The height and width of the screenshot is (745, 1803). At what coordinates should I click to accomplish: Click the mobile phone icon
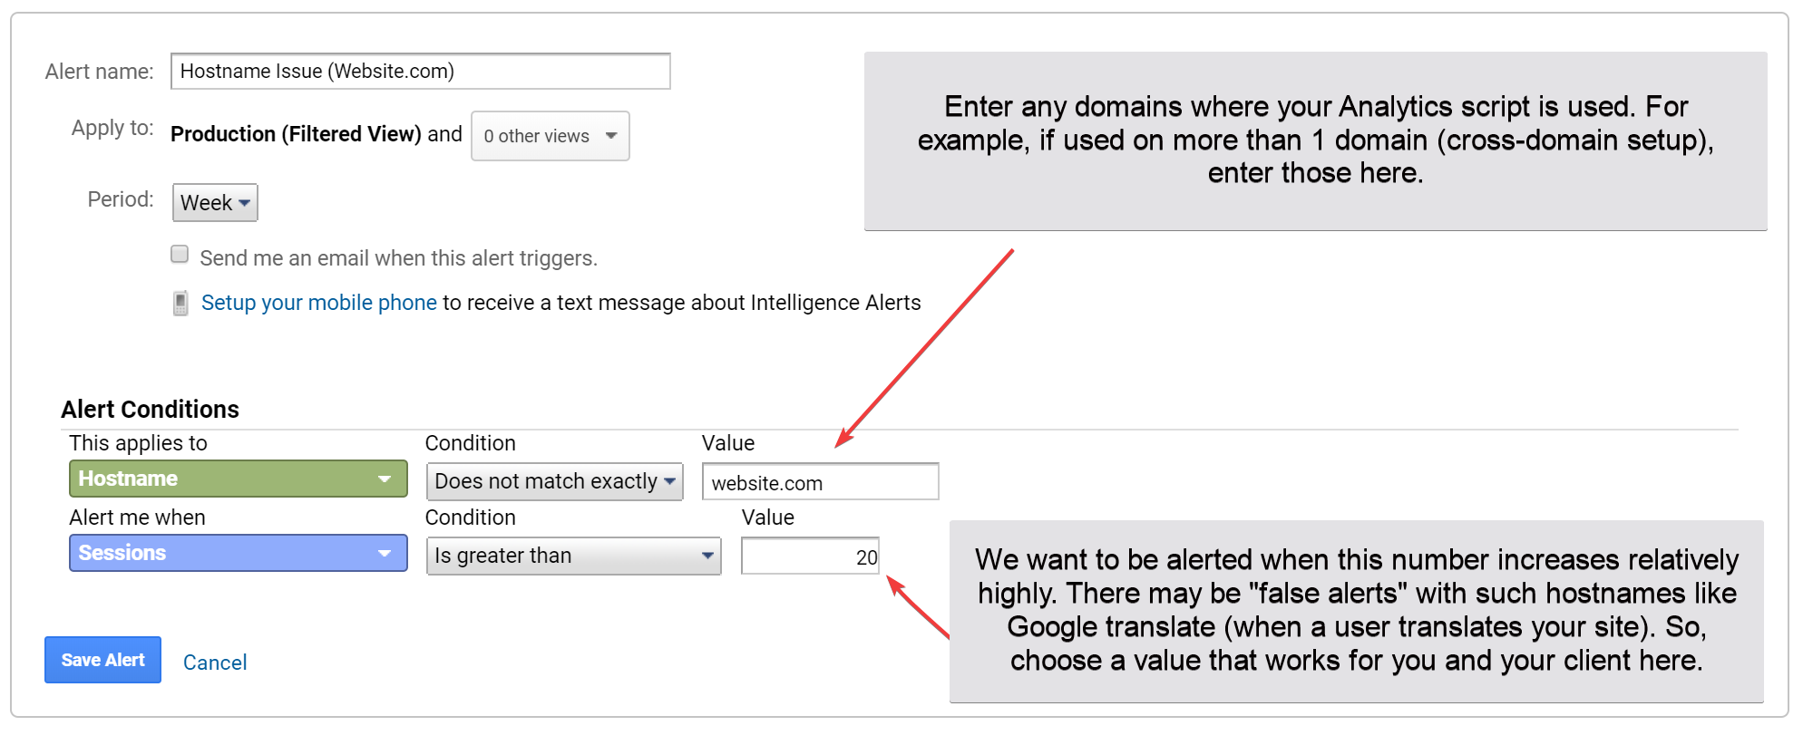point(180,303)
